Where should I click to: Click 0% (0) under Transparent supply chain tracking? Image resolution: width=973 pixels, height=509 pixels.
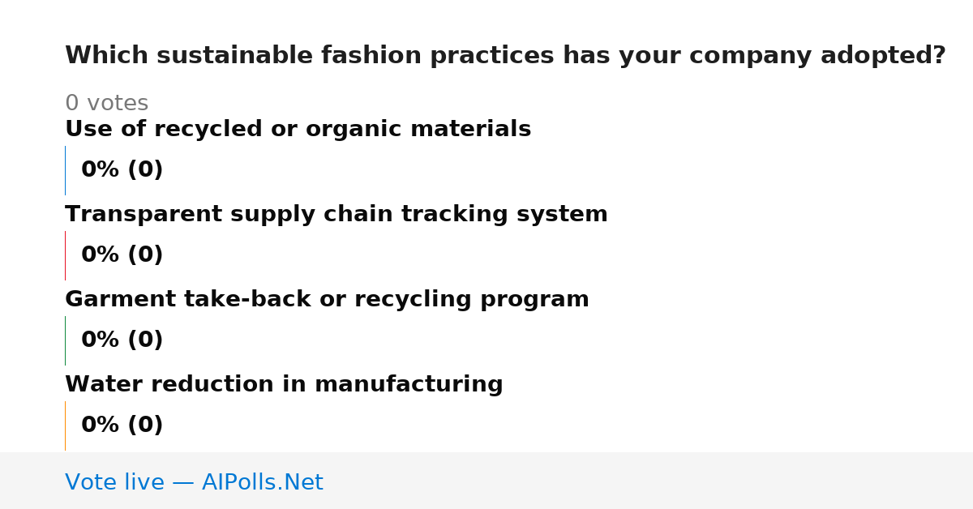(x=122, y=255)
